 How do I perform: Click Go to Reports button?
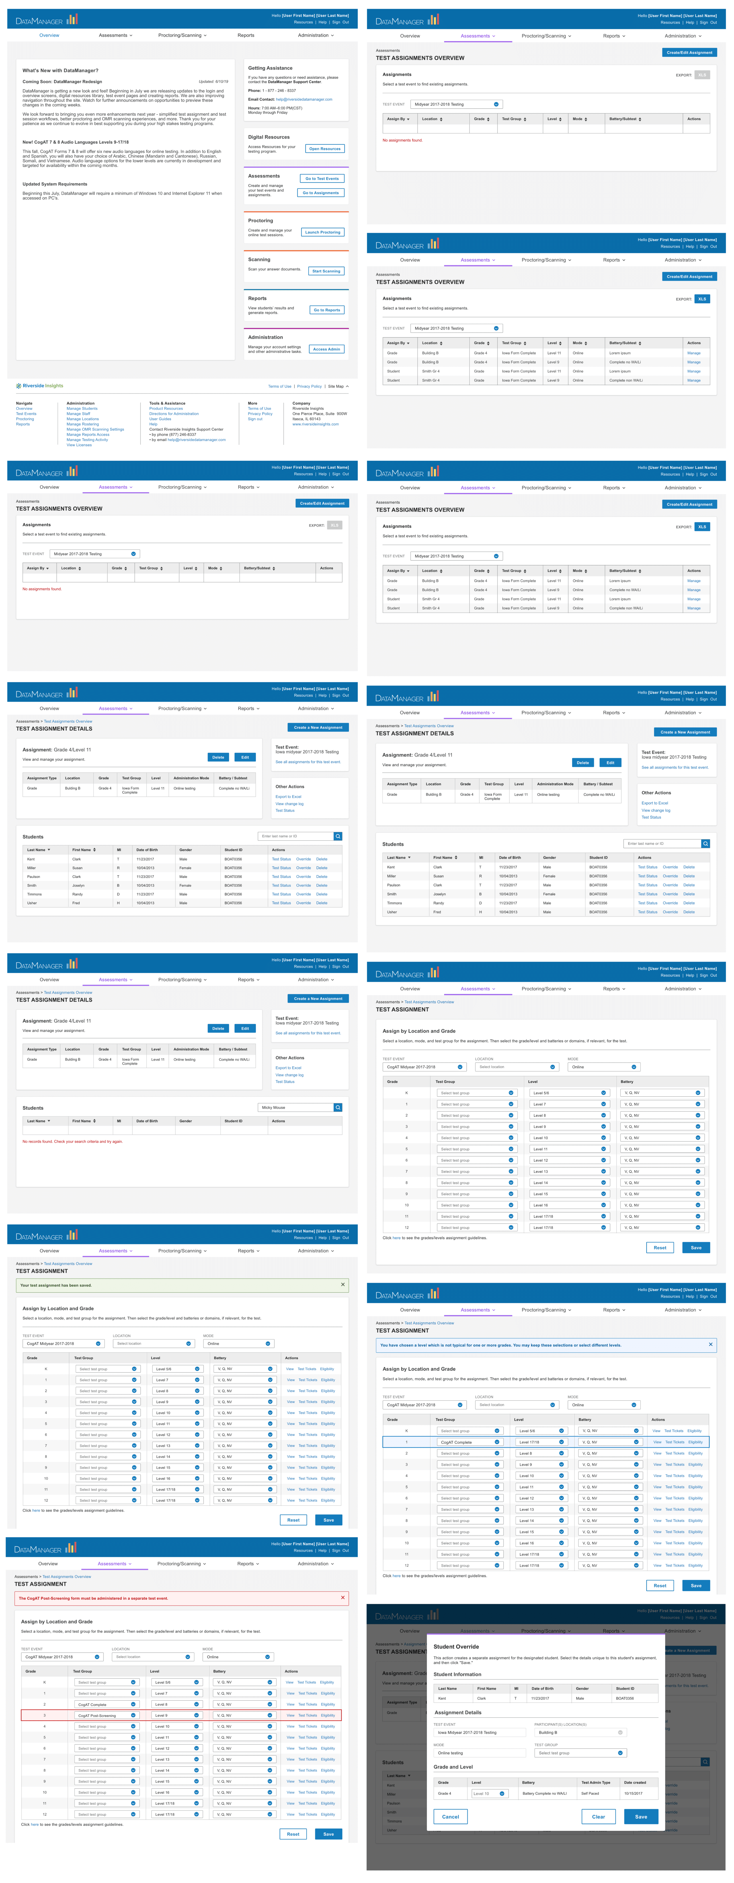click(327, 310)
